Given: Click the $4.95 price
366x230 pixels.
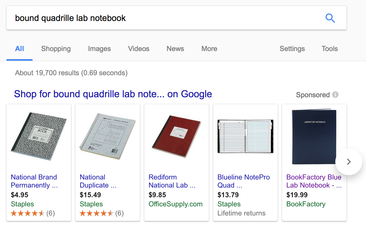Looking at the screenshot, I should [19, 195].
